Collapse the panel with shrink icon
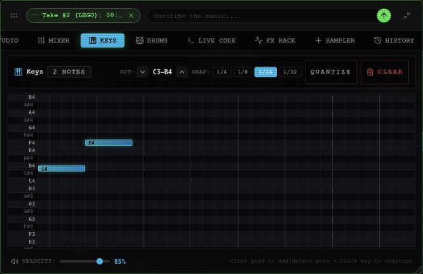Image resolution: width=423 pixels, height=274 pixels. (407, 16)
